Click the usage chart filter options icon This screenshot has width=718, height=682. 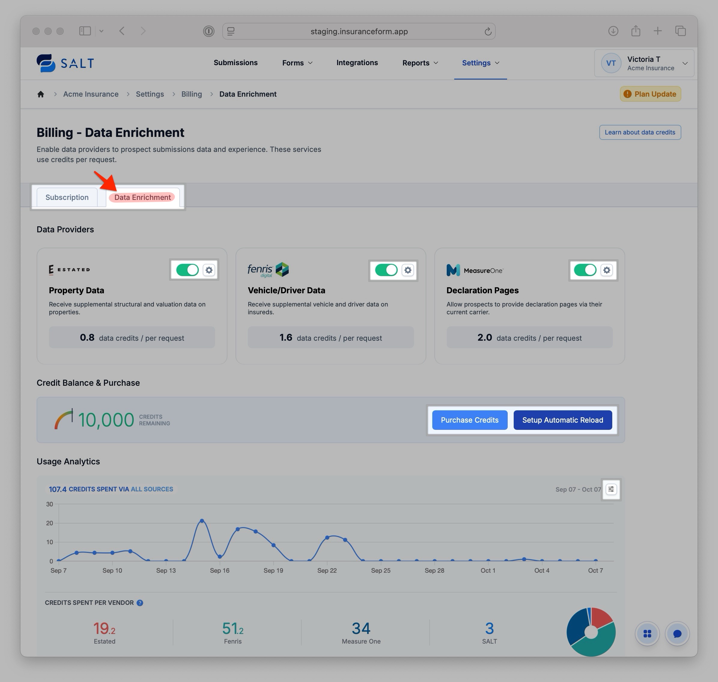tap(611, 489)
